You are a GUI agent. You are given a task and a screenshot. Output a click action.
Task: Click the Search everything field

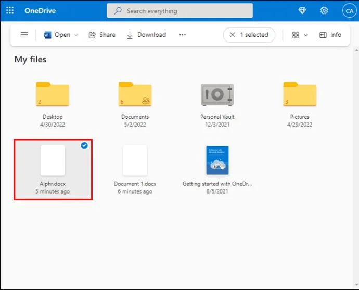coord(179,10)
